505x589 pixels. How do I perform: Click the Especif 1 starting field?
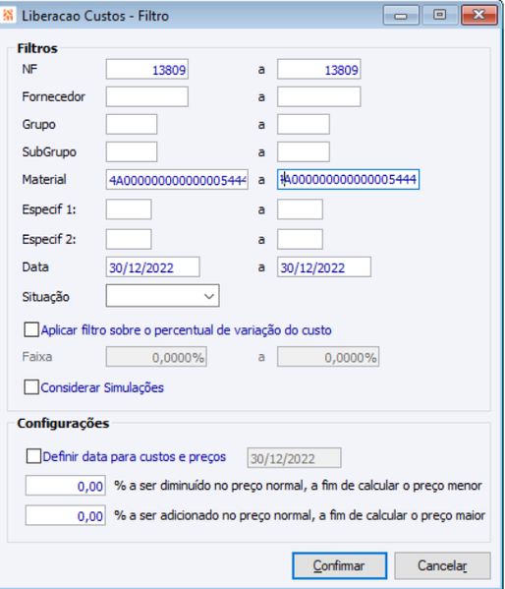(129, 209)
